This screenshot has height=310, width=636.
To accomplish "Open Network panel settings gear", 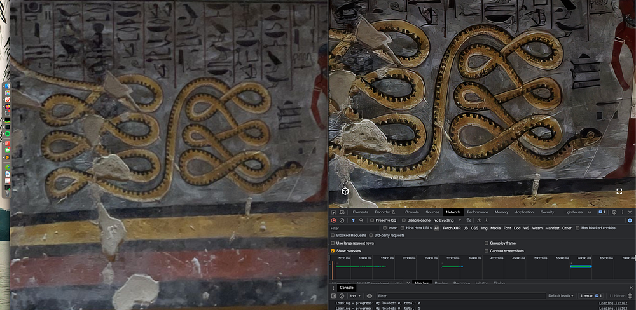I will (x=630, y=220).
